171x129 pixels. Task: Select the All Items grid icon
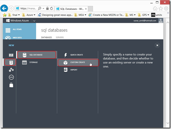(8, 30)
